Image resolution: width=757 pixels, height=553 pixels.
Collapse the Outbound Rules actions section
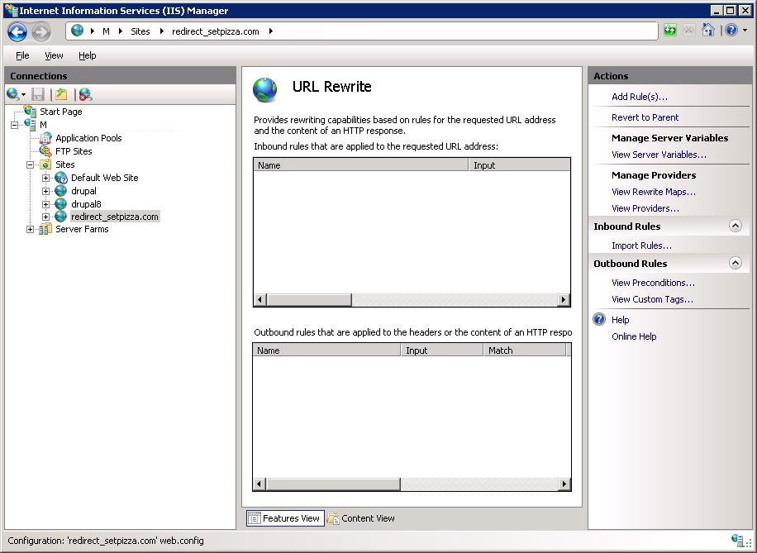click(x=736, y=263)
